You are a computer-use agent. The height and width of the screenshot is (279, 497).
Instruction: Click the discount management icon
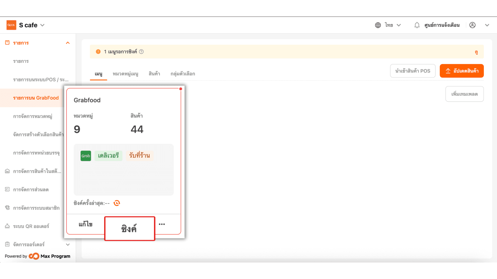(7, 189)
